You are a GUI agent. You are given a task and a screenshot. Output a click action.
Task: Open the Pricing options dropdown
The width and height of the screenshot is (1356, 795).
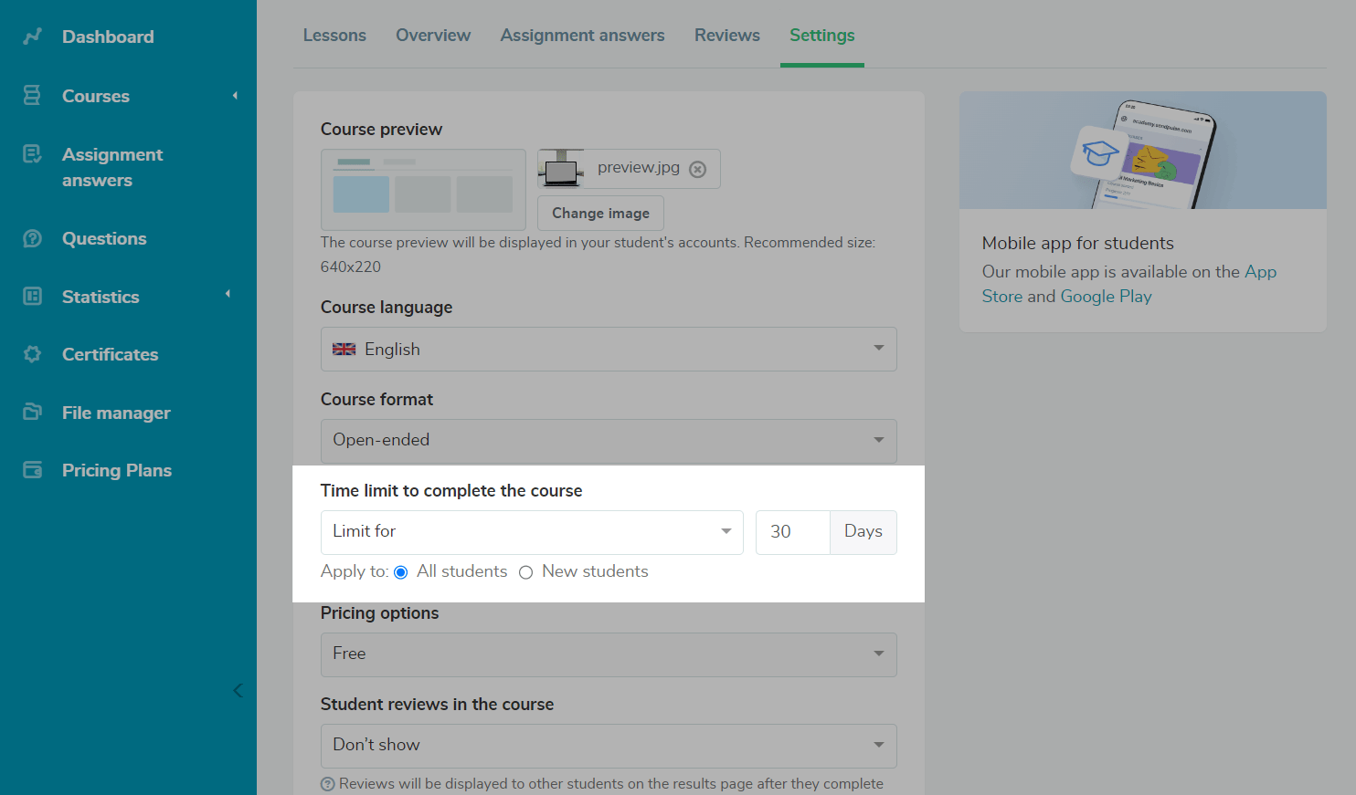click(x=608, y=654)
